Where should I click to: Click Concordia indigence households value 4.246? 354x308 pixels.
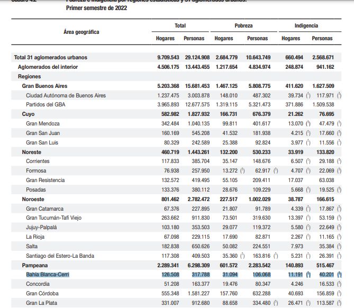(297, 284)
